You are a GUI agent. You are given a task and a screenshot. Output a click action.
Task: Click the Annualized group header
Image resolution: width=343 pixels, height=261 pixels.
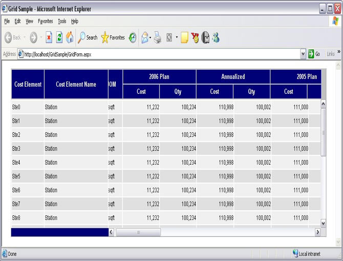tap(233, 77)
